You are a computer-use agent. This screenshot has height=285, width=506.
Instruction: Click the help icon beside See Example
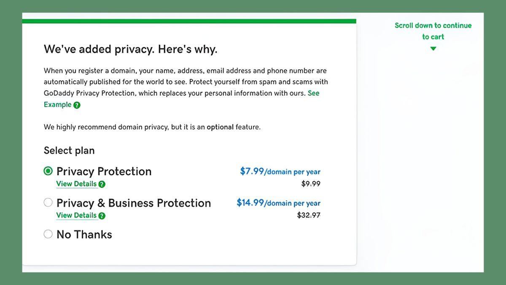(x=77, y=105)
